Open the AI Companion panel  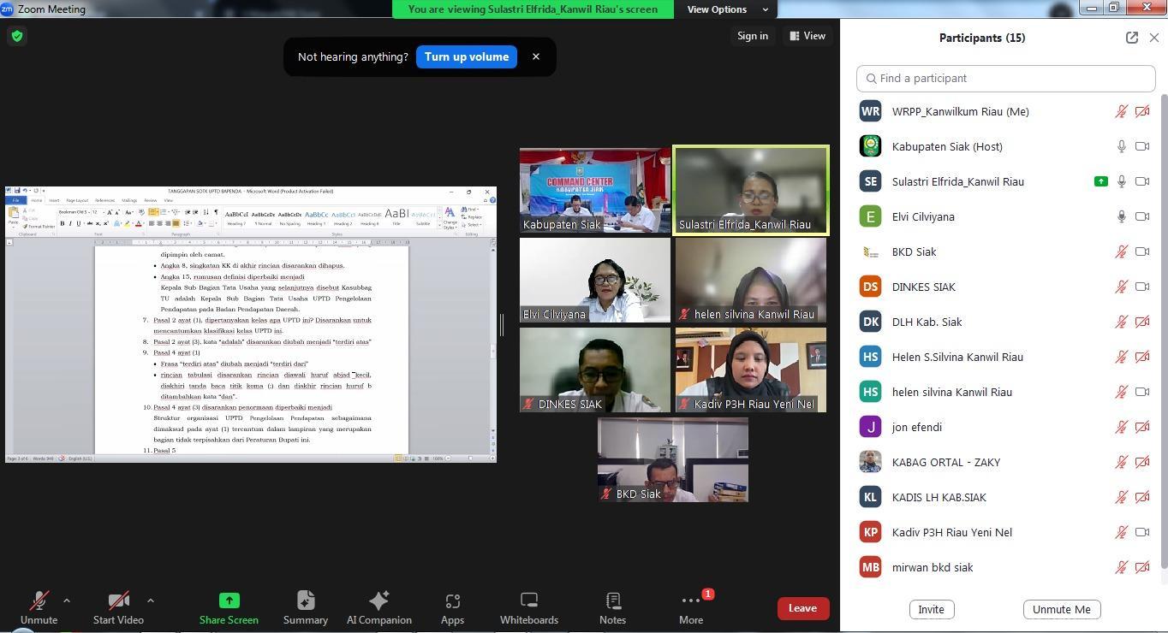click(378, 607)
